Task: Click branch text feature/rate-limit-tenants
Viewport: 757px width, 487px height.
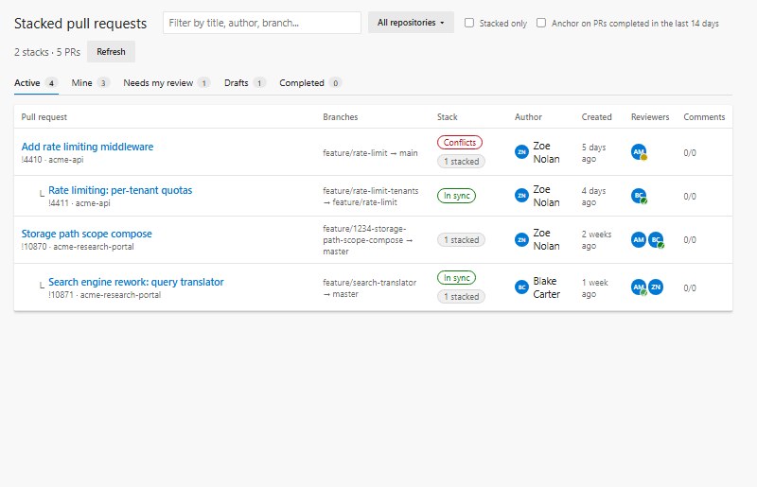Action: tap(371, 191)
